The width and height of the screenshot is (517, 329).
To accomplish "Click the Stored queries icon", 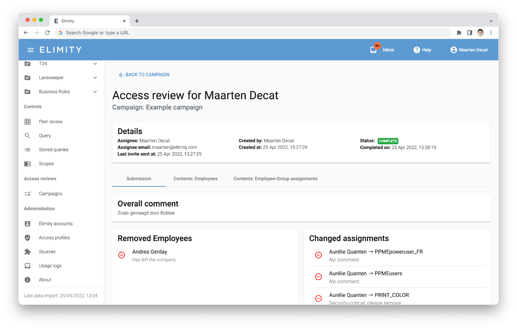I will (28, 149).
